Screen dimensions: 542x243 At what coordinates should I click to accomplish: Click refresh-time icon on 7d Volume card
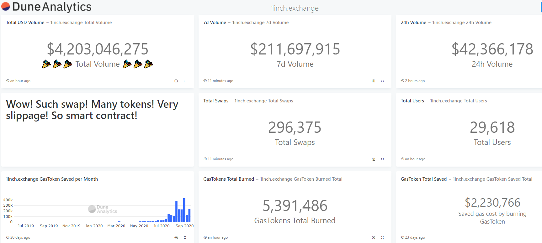click(x=205, y=80)
